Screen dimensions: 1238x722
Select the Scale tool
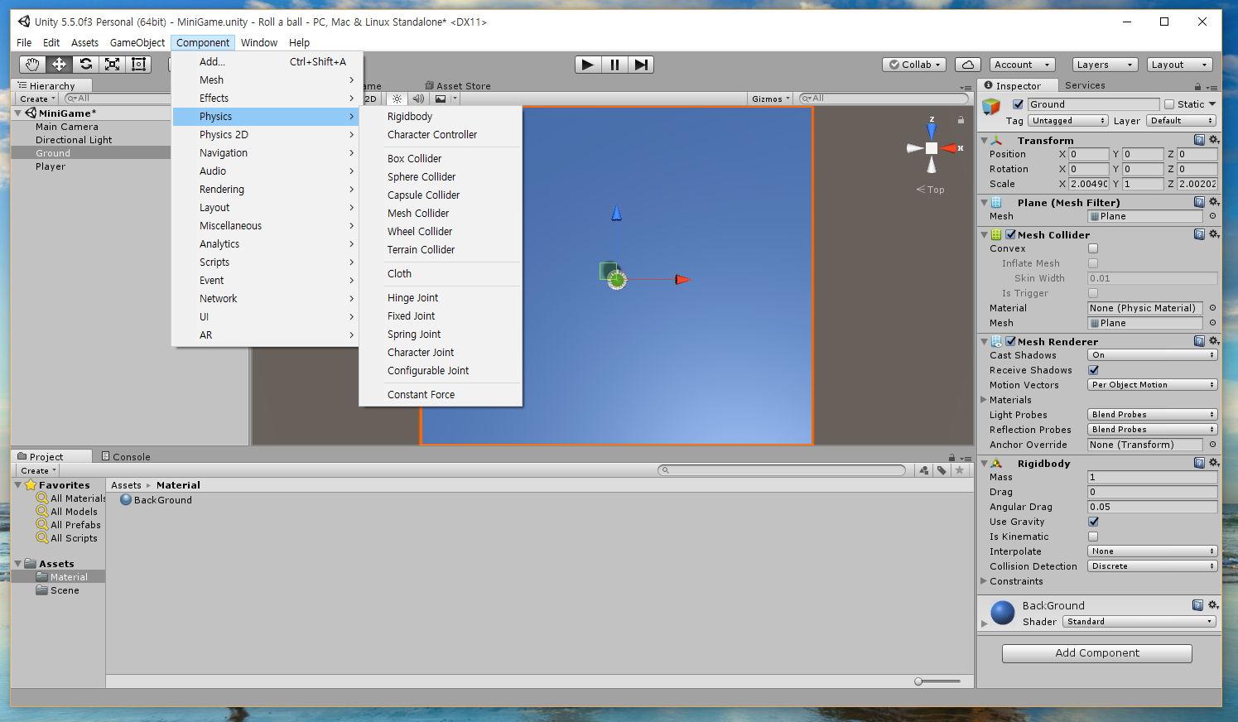coord(111,64)
